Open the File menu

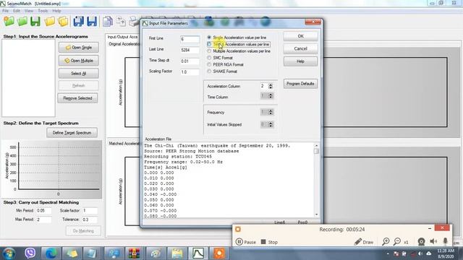point(5,11)
